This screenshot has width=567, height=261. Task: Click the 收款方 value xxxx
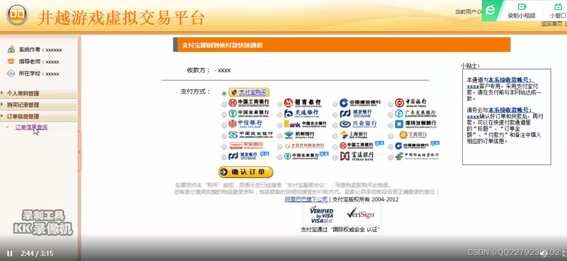pyautogui.click(x=224, y=70)
